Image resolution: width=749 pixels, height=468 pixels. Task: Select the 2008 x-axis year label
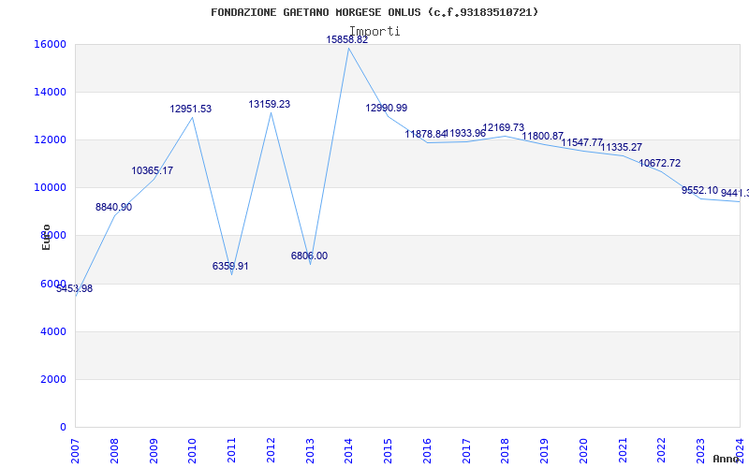coord(114,449)
